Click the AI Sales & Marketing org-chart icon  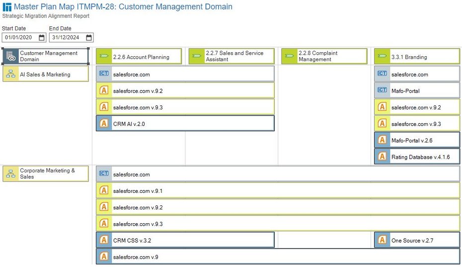[11, 74]
